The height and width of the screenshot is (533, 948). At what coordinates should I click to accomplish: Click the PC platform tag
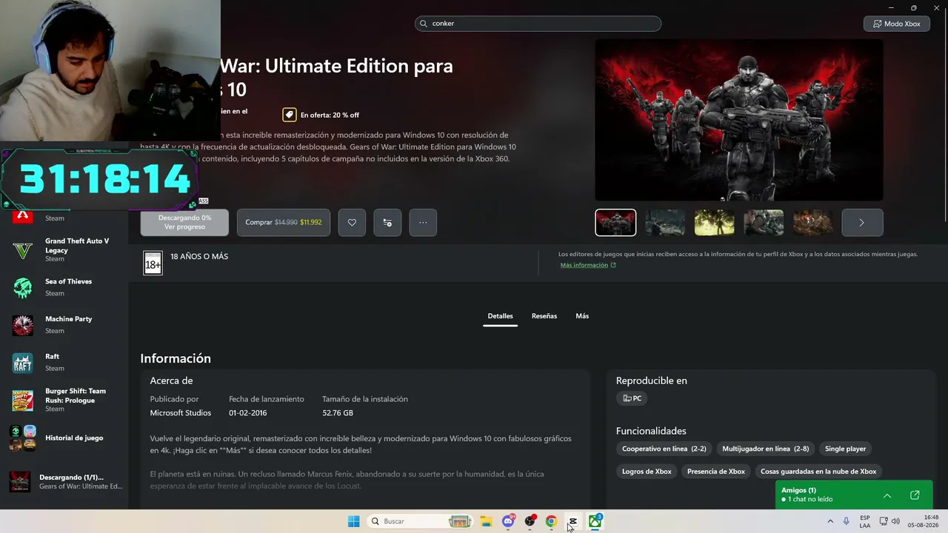coord(632,398)
